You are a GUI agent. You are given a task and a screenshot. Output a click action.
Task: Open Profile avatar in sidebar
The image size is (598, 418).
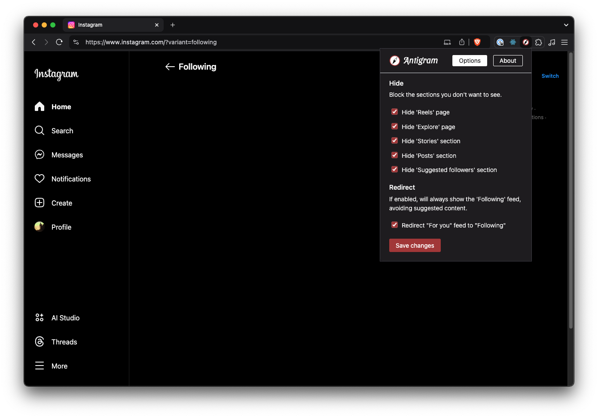[40, 226]
